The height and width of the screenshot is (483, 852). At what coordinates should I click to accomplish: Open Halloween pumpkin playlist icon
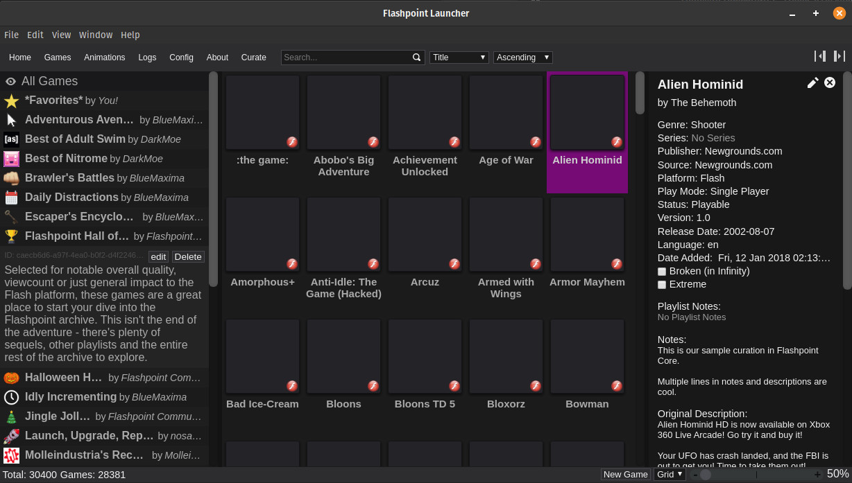[x=11, y=378]
